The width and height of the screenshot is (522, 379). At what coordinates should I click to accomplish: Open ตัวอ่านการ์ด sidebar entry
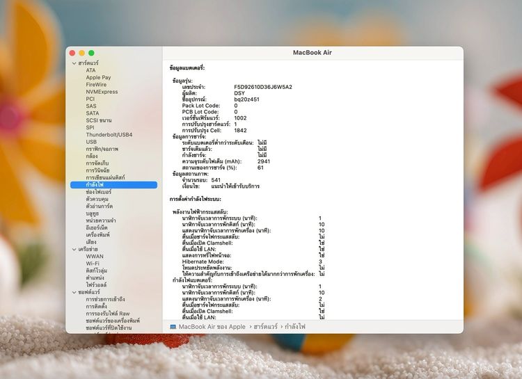pyautogui.click(x=100, y=207)
